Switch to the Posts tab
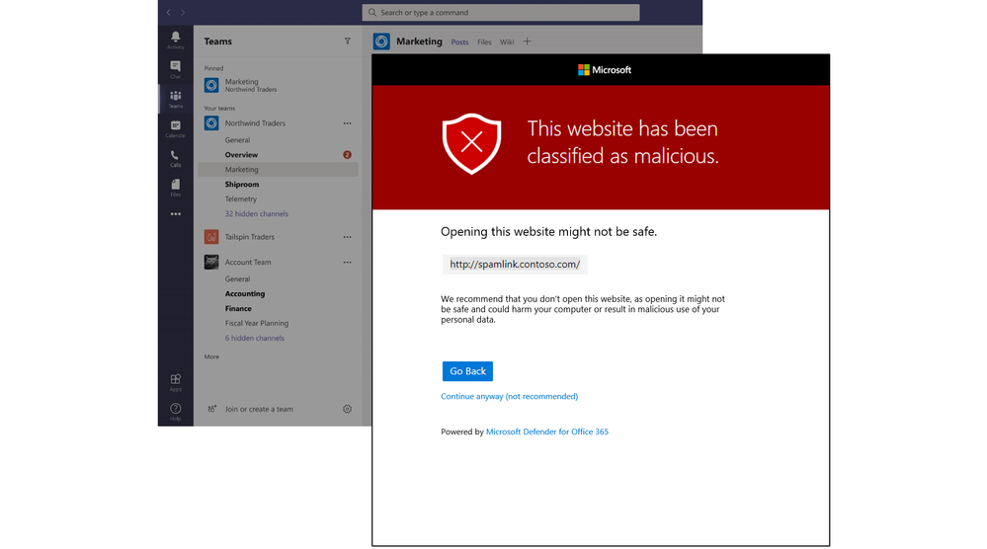 pyautogui.click(x=459, y=42)
